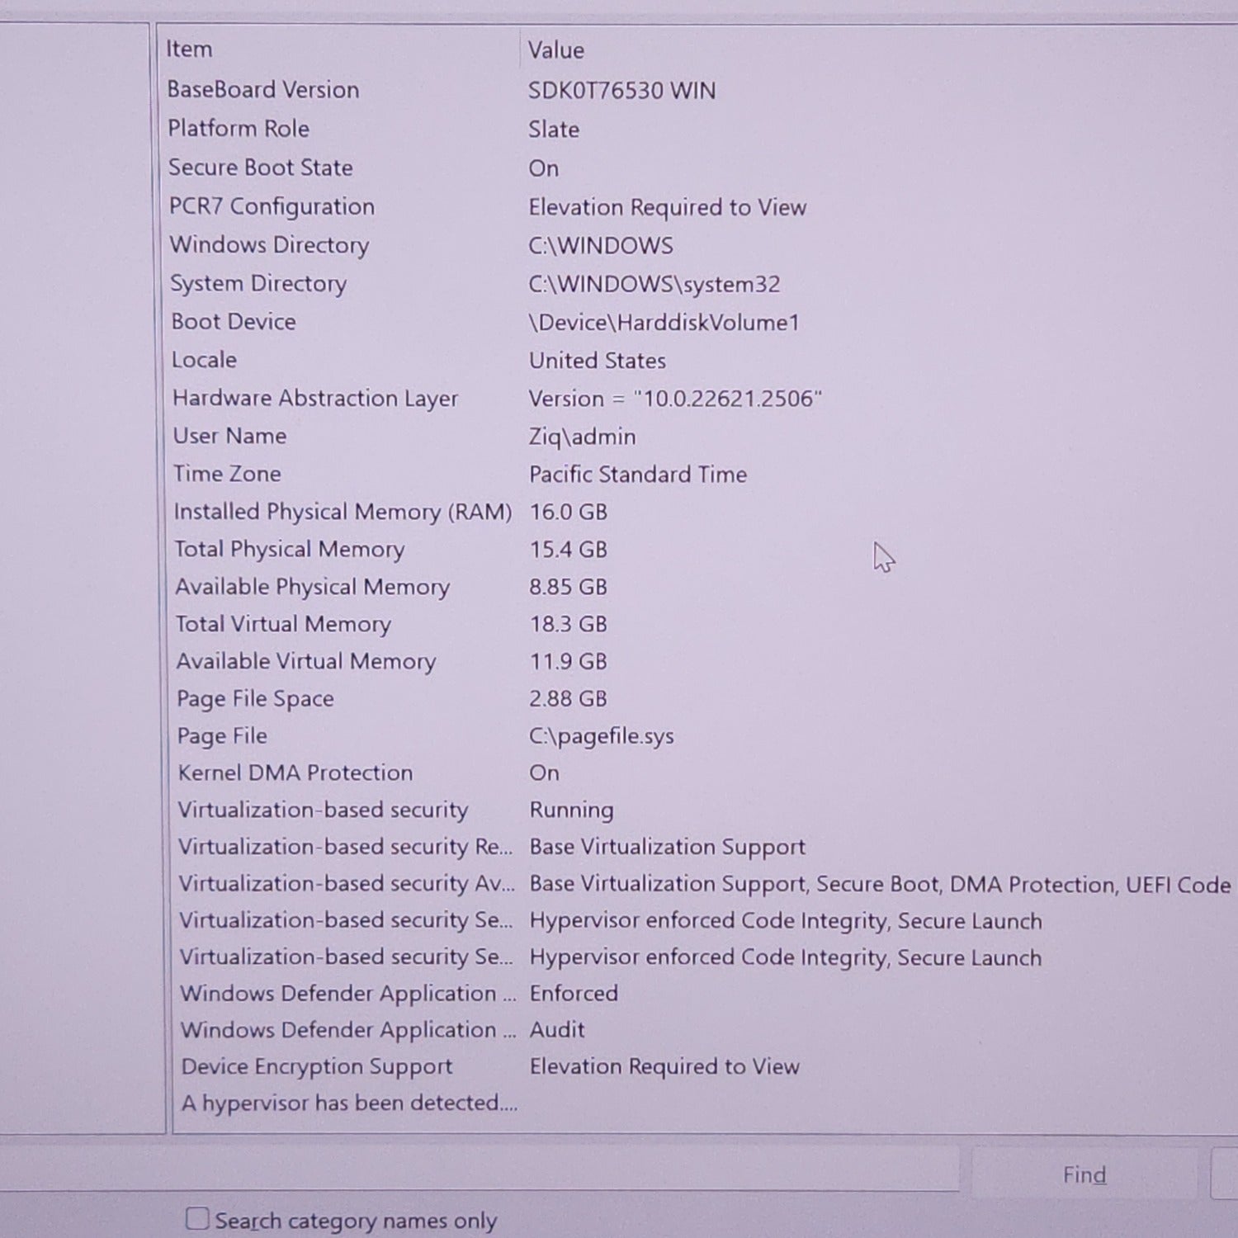Screen dimensions: 1238x1238
Task: Select the User Name row
Action: click(229, 436)
